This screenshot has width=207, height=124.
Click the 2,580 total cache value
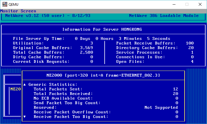click(87, 52)
